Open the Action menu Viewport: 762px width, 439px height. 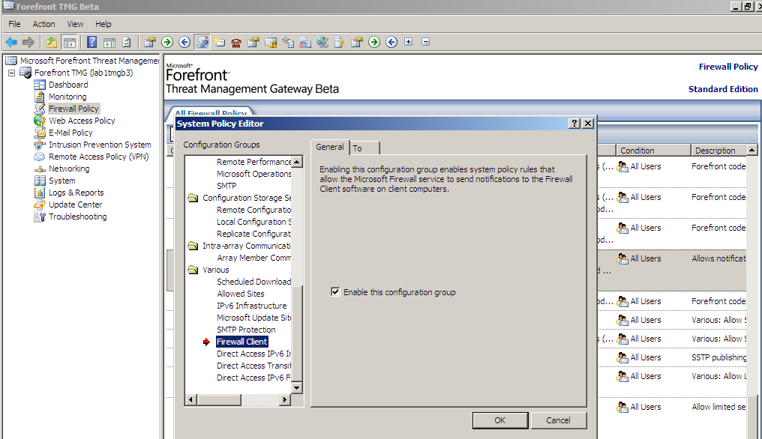point(43,24)
